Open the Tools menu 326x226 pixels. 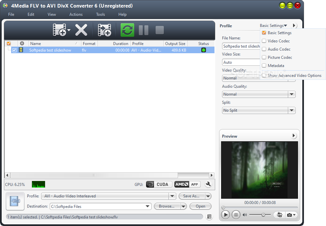click(x=100, y=14)
